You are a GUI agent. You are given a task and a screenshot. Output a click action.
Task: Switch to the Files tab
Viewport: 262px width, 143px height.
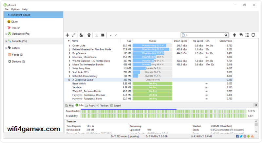coord(69,105)
